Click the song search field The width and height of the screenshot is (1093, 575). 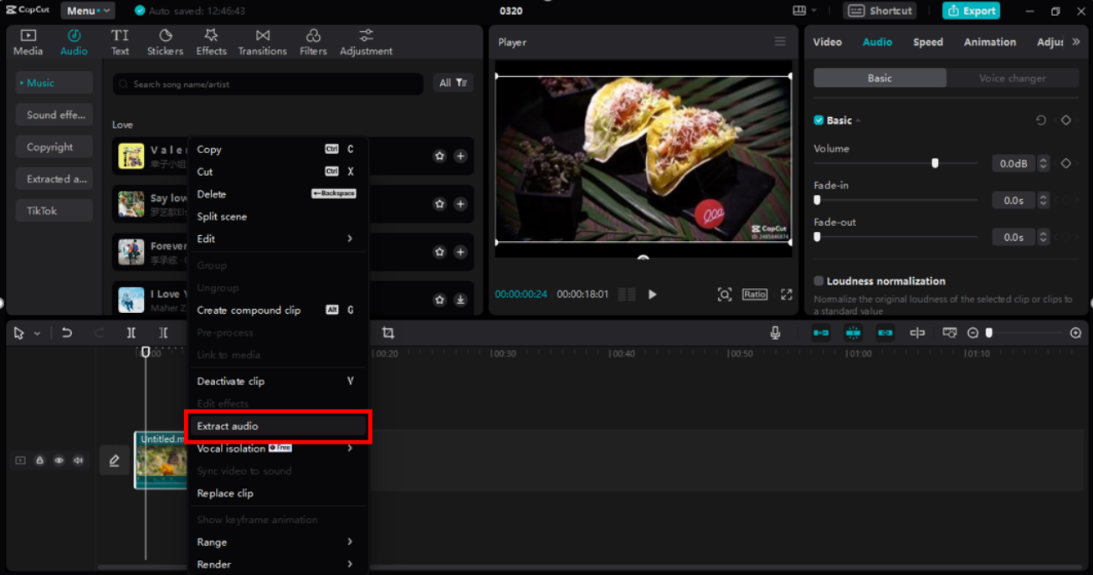(268, 84)
